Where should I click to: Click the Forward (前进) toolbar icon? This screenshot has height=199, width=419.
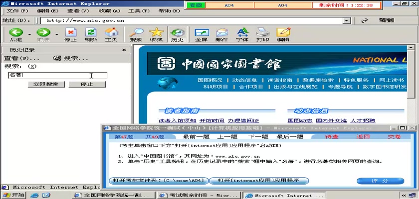pyautogui.click(x=43, y=32)
